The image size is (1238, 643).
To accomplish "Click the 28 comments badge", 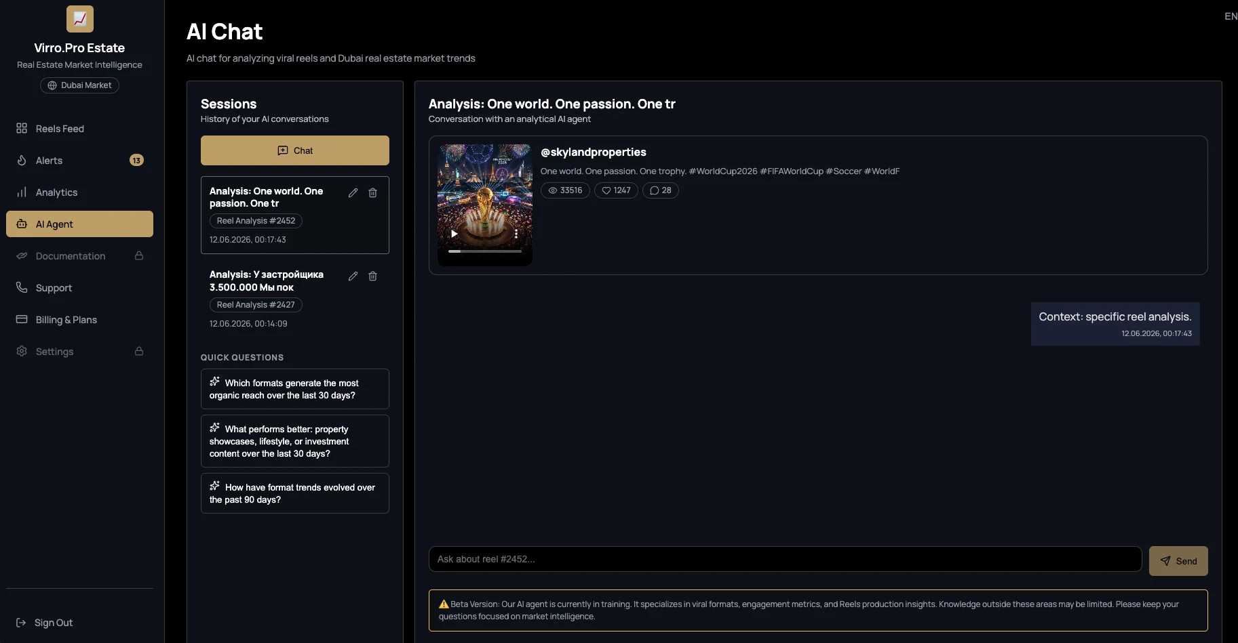I will pyautogui.click(x=661, y=190).
